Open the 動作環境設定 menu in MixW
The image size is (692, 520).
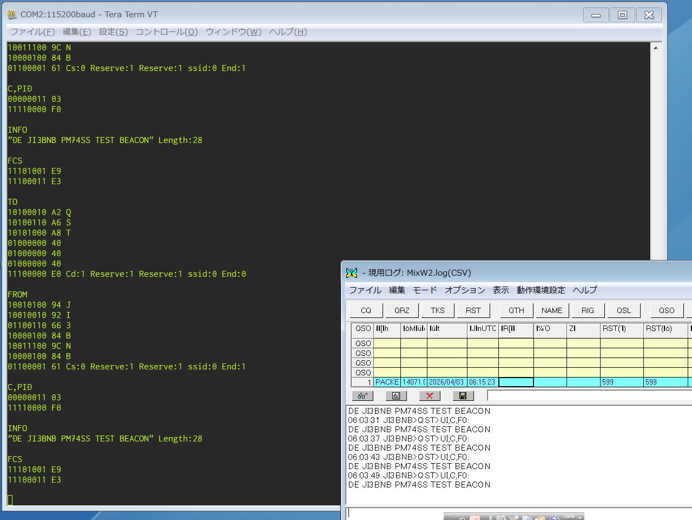pos(541,290)
